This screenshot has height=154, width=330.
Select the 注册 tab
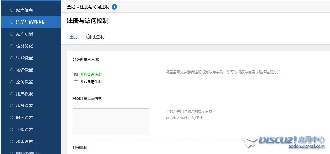[73, 37]
